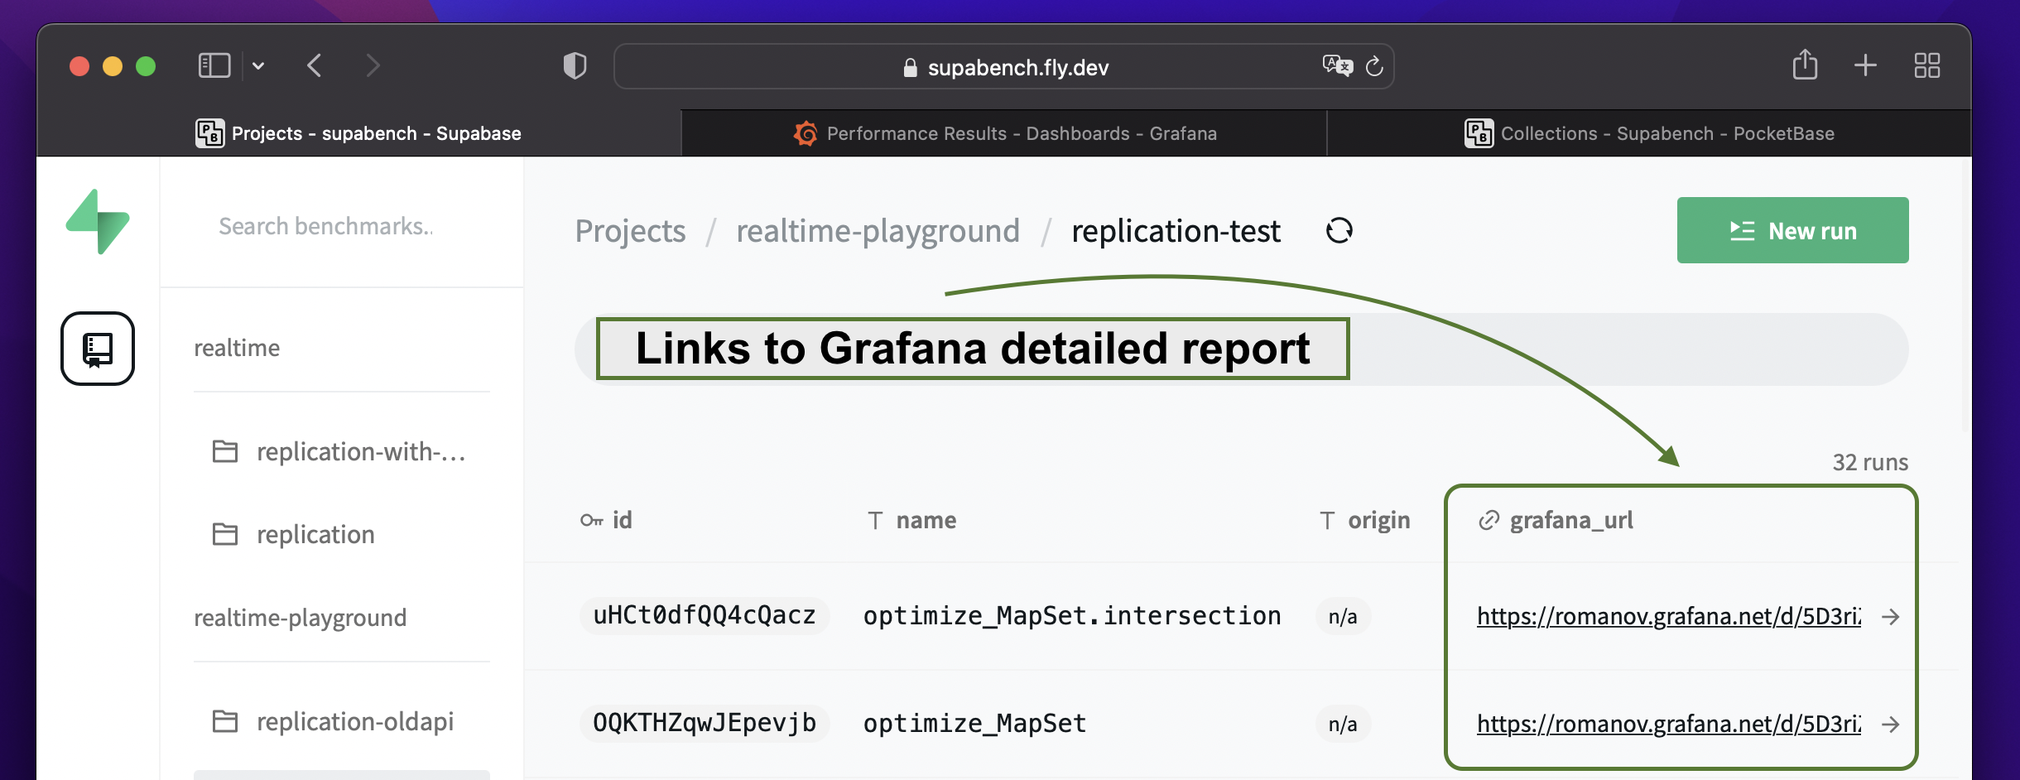
Task: Click folder icon beside replication-with-...
Action: [x=225, y=451]
